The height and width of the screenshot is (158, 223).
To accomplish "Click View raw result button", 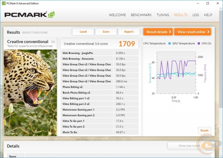I will [x=189, y=146].
